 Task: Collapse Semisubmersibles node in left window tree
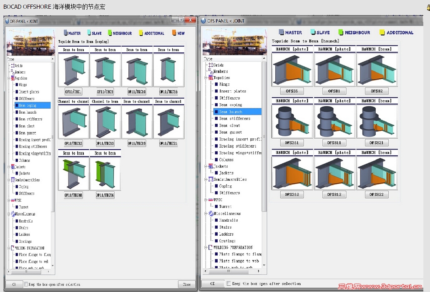click(9, 180)
